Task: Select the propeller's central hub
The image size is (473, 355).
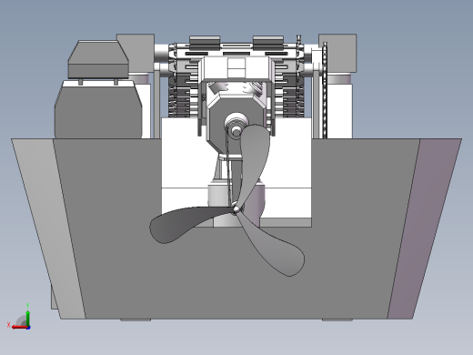Action: pyautogui.click(x=236, y=208)
